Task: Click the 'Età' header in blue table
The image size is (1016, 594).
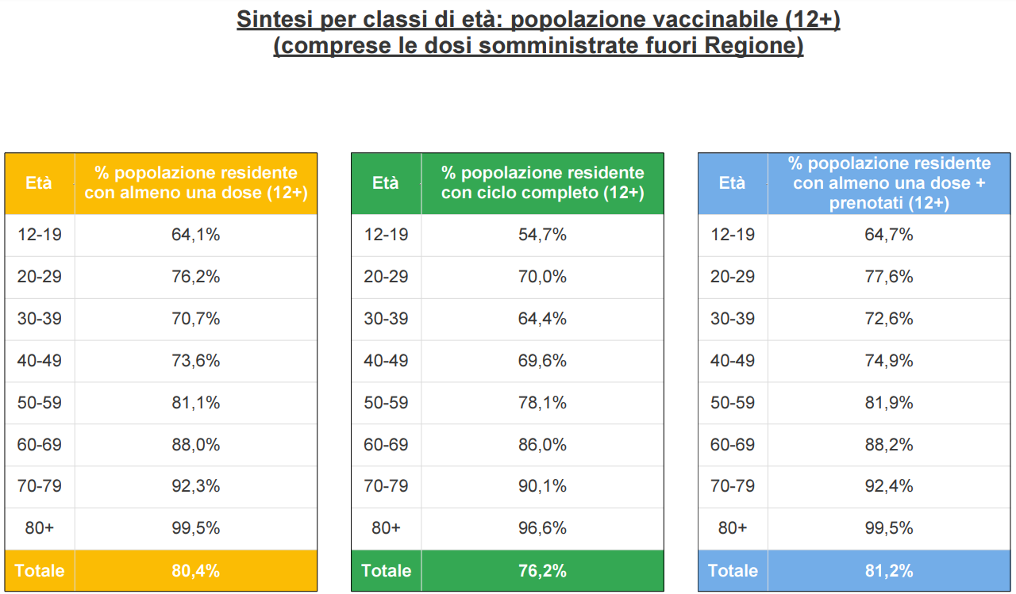Action: pyautogui.click(x=732, y=182)
